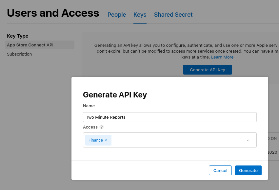The width and height of the screenshot is (279, 190).
Task: Click the empty area of the Access combo box
Action: 178,140
